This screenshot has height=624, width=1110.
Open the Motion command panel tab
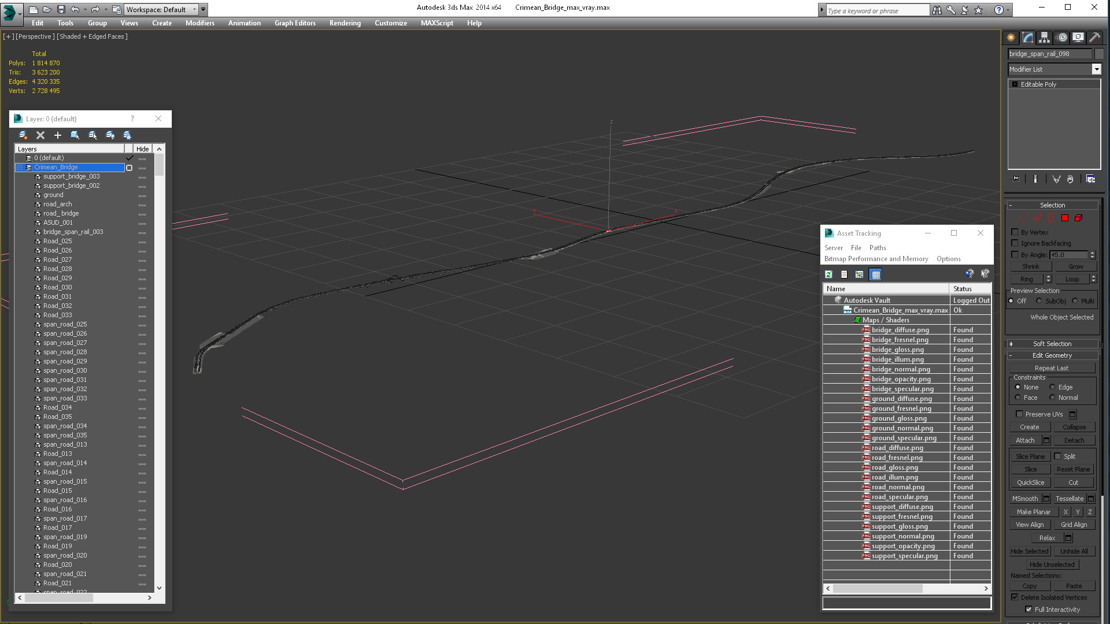[1061, 38]
